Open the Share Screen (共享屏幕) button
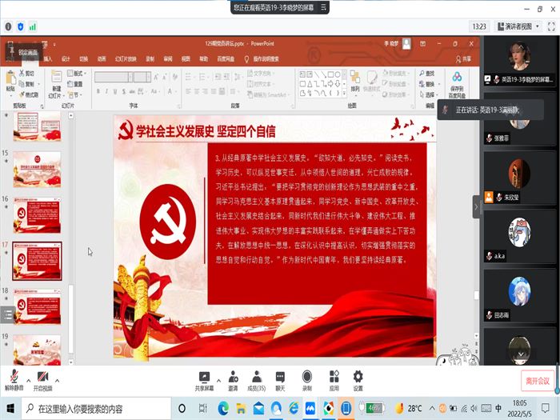560x420 pixels. pyautogui.click(x=204, y=381)
